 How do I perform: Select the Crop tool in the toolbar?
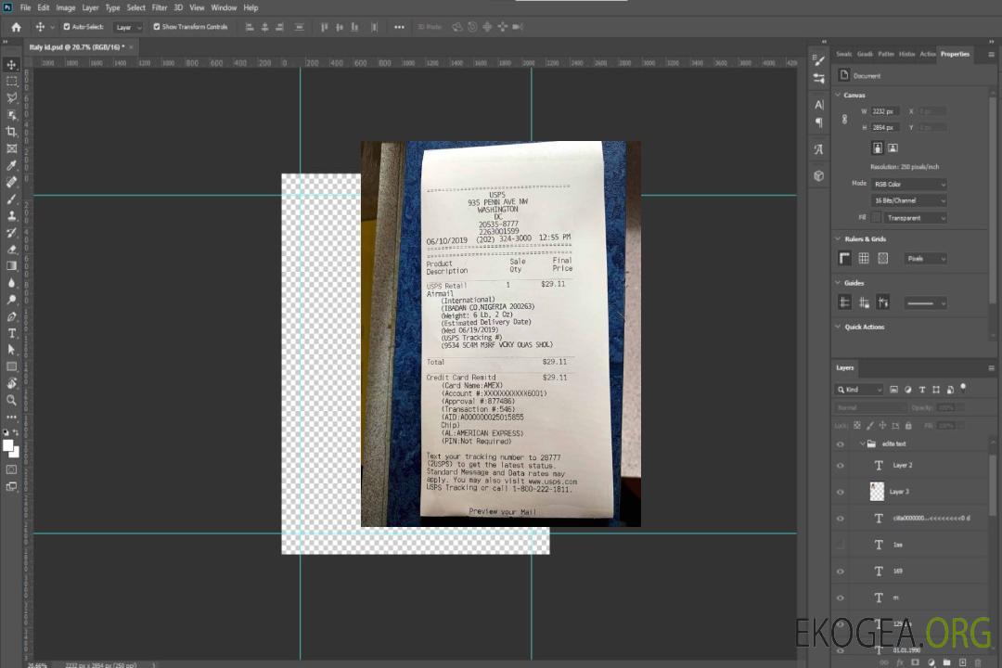(12, 132)
